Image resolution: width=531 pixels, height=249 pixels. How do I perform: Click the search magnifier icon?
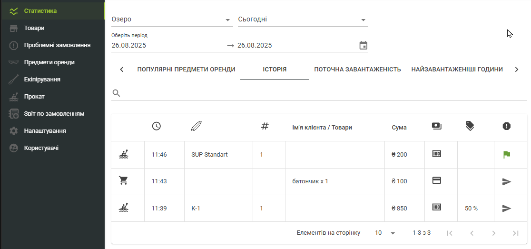click(x=116, y=93)
